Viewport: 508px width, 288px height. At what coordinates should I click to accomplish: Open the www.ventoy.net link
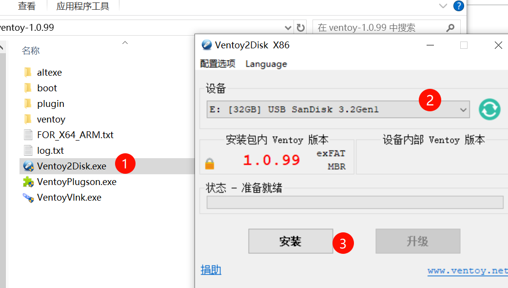(x=468, y=270)
